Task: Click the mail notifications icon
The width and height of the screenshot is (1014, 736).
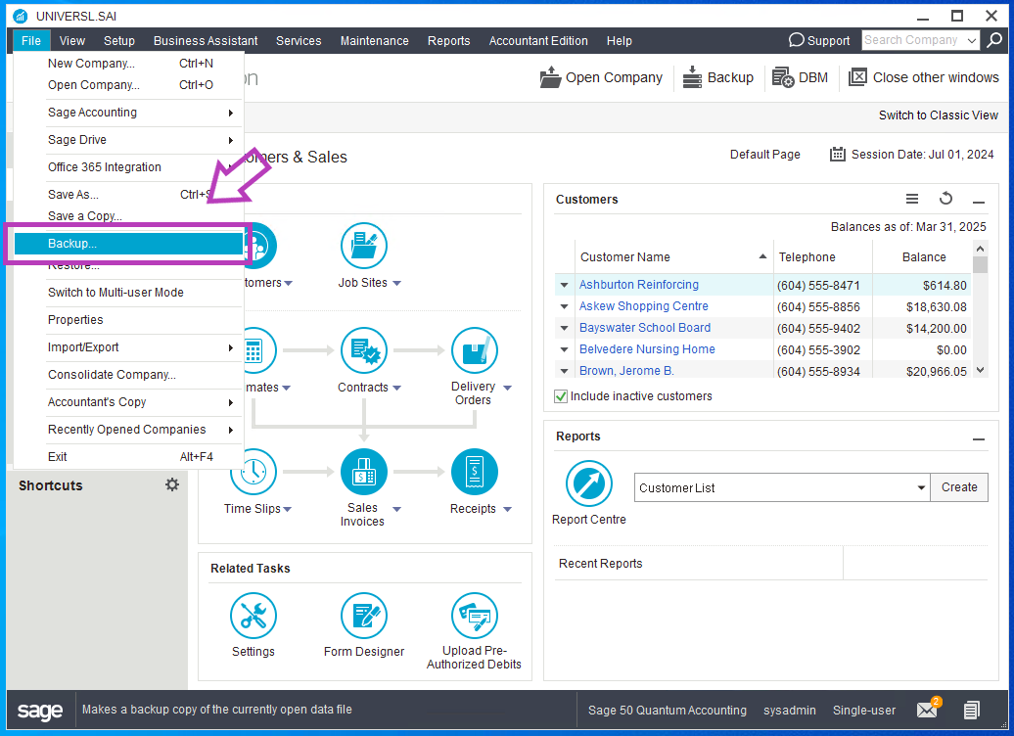Action: 929,710
